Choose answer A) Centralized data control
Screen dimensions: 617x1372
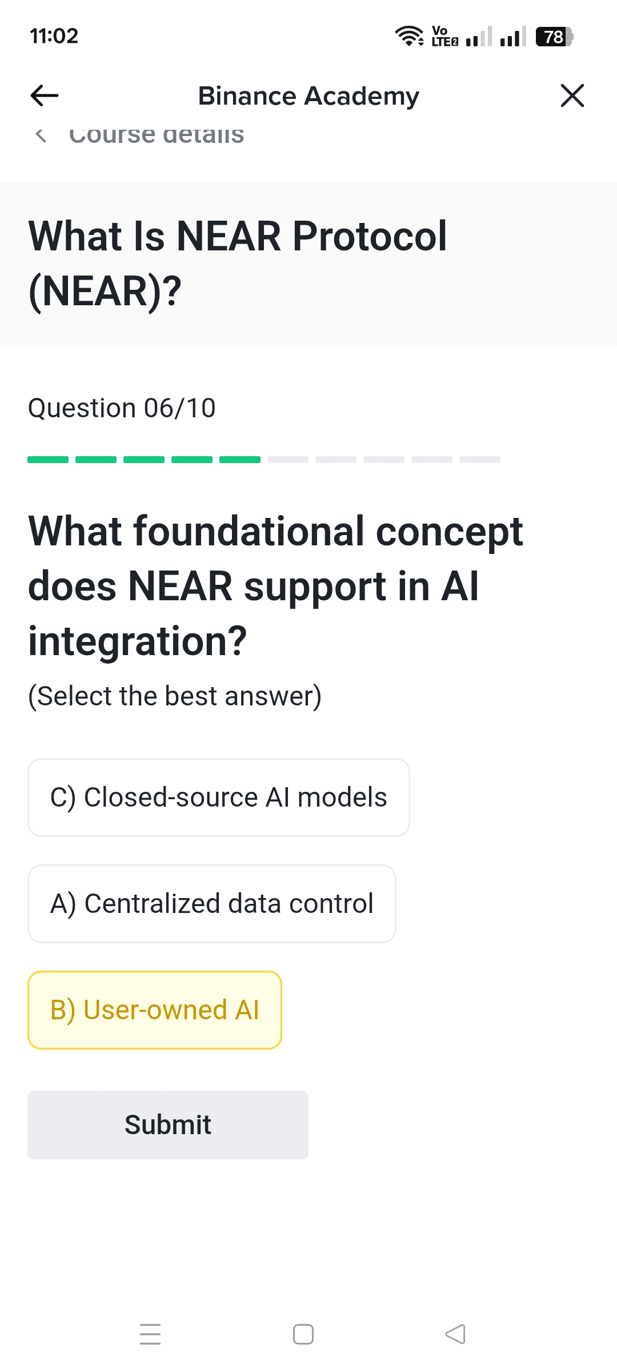[211, 904]
